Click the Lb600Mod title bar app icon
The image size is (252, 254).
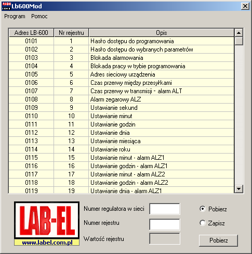click(x=6, y=6)
